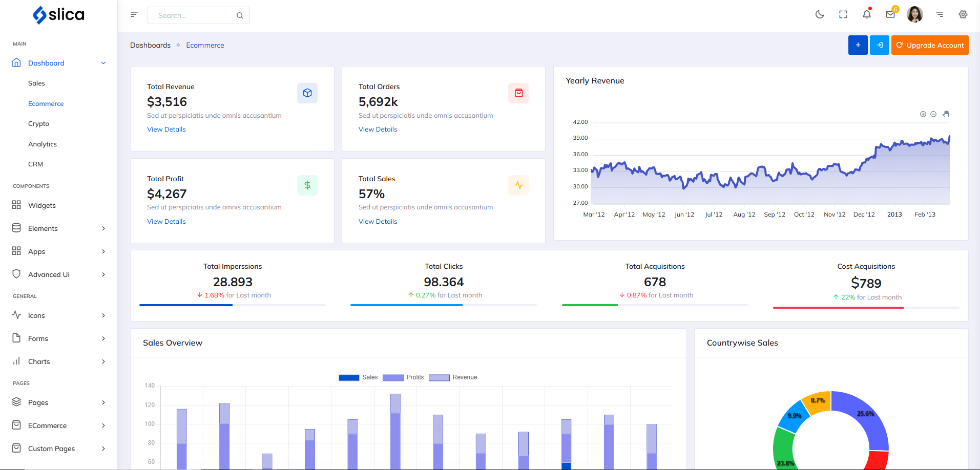980x470 pixels.
Task: Expand the Icons submenu arrow
Action: (103, 315)
